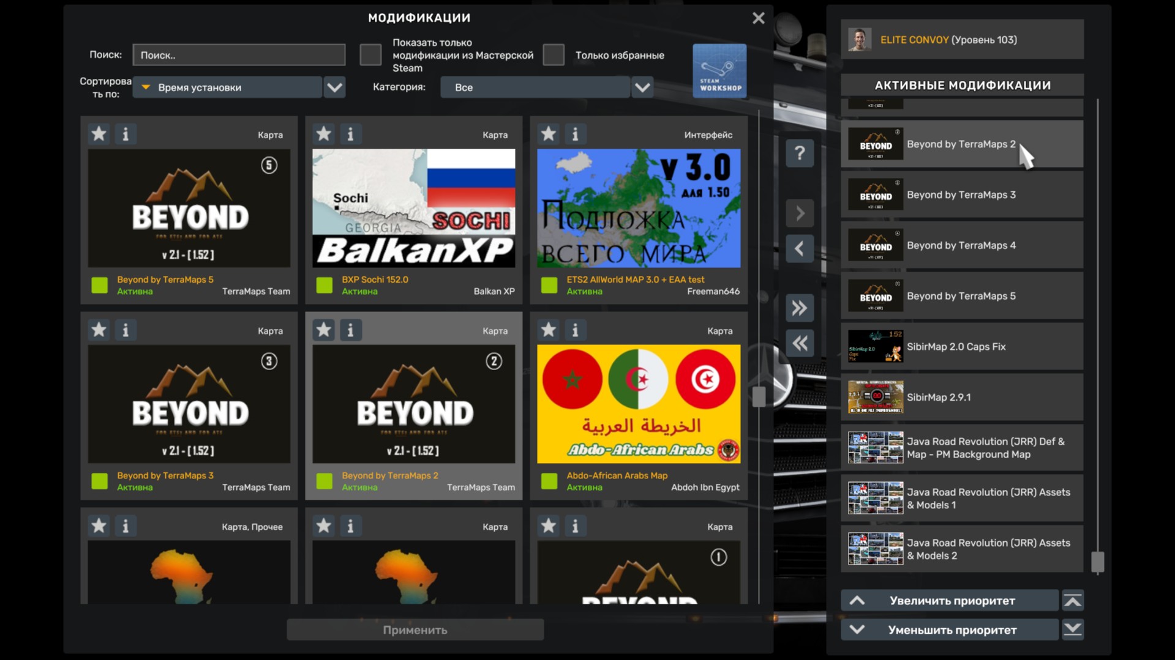
Task: Show info for Abdo-African Arabs Map
Action: pos(575,330)
